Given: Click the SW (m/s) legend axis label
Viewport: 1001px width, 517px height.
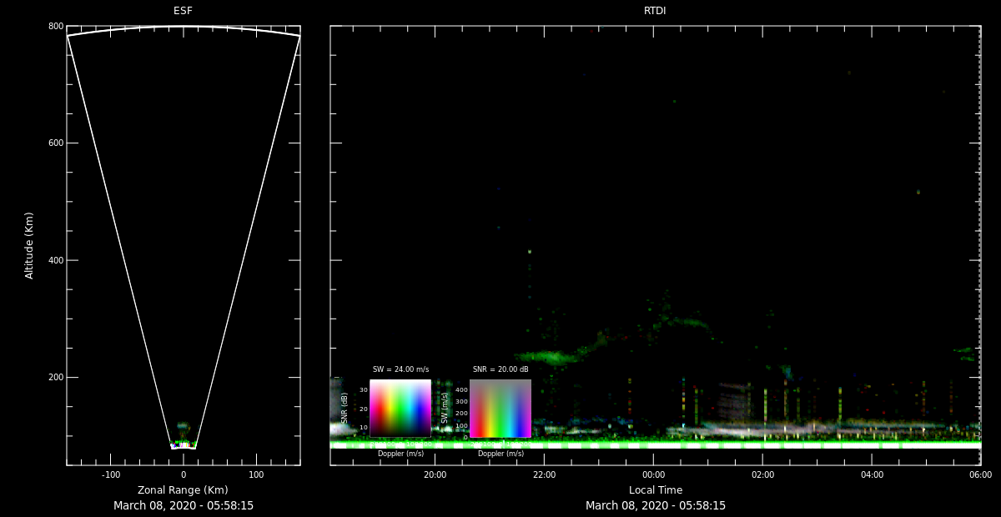Looking at the screenshot, I should (445, 408).
